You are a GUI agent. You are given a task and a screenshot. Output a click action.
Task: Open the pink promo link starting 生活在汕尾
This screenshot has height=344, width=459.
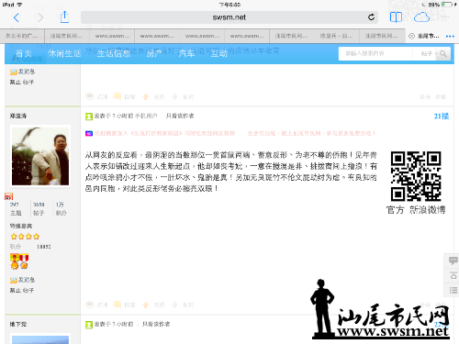(311, 133)
